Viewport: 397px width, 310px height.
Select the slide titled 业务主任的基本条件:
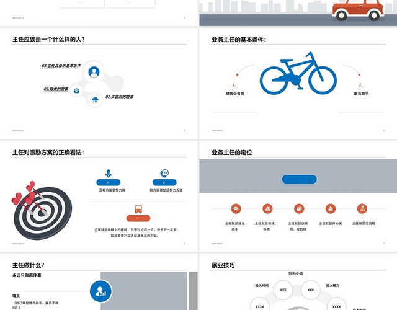(x=298, y=83)
